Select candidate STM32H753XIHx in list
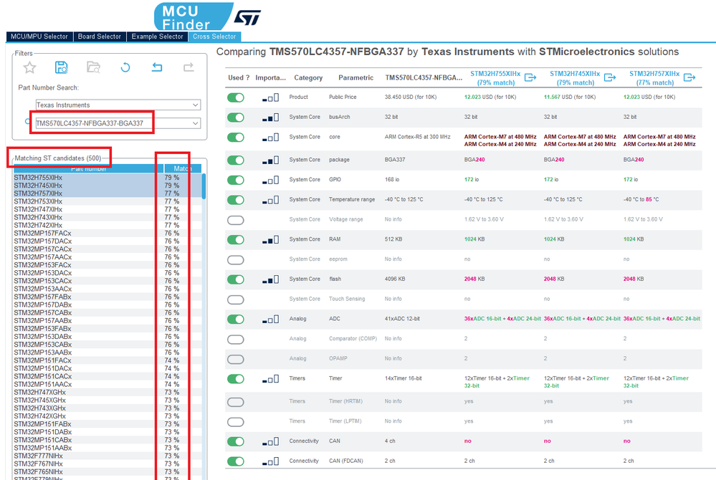This screenshot has width=716, height=480. point(108,201)
